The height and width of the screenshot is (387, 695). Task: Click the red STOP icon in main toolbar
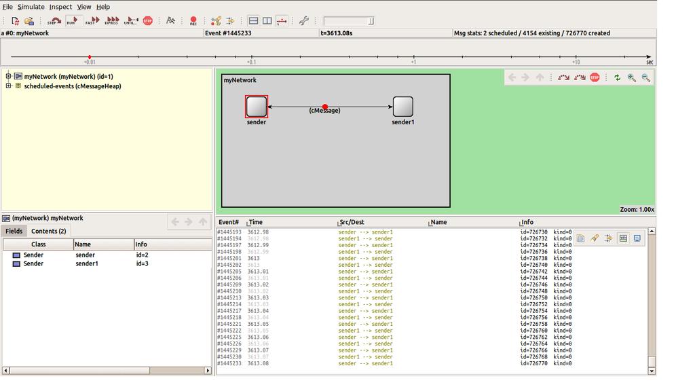pos(148,21)
